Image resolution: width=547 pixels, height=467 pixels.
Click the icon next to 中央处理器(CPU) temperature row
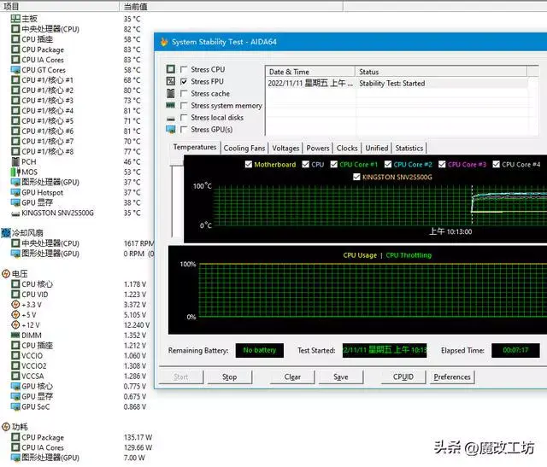pyautogui.click(x=15, y=29)
